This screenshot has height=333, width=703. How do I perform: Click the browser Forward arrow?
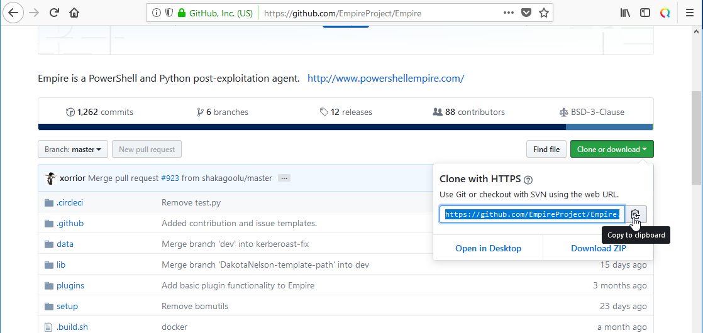pos(33,13)
